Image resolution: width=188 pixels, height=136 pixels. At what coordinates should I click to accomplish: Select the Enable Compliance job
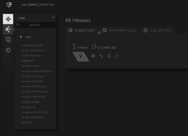pos(33,51)
